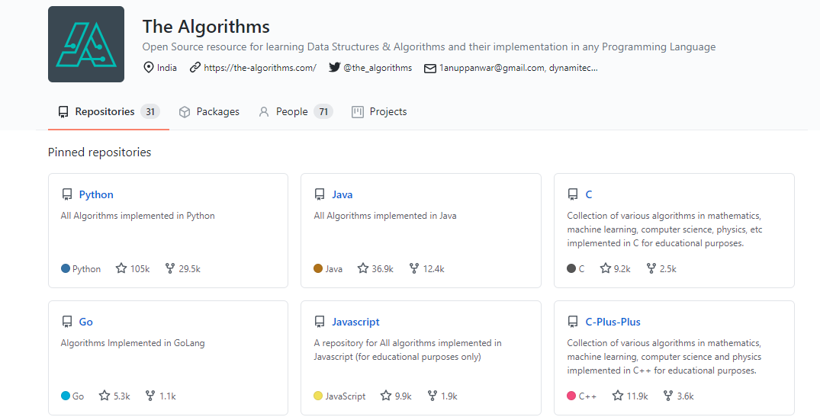Click the location pin icon beside India
The image size is (820, 417).
click(x=149, y=67)
